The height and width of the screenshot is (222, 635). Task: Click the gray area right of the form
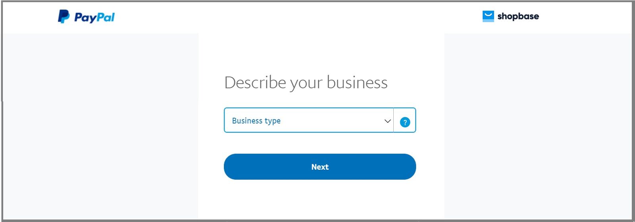(x=536, y=127)
